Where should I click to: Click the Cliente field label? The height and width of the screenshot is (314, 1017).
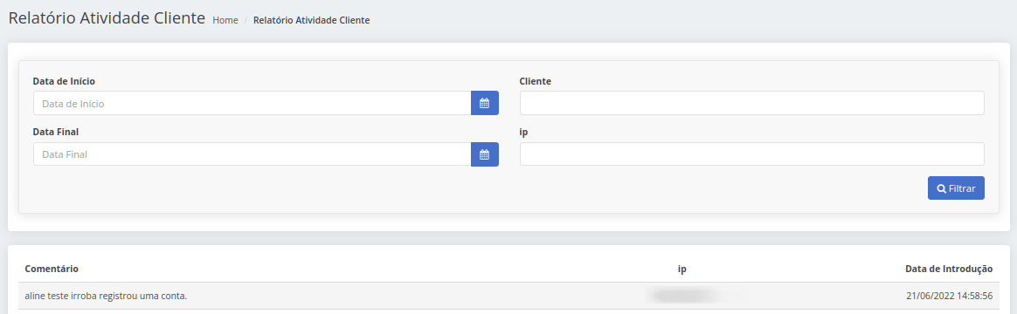coord(536,81)
